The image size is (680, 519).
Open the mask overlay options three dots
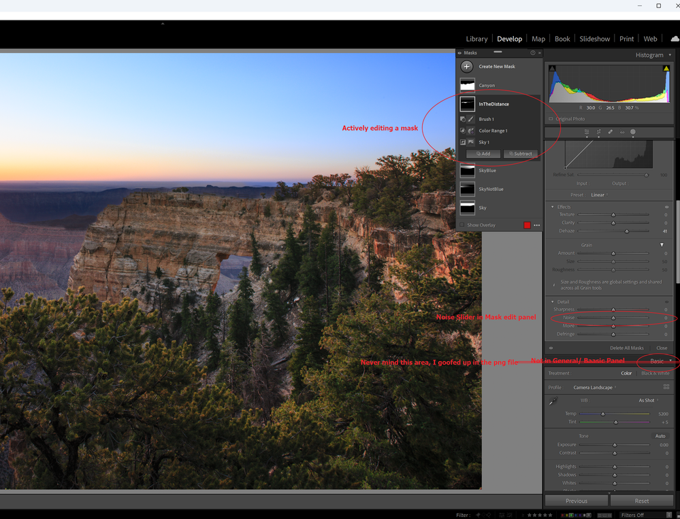(537, 225)
